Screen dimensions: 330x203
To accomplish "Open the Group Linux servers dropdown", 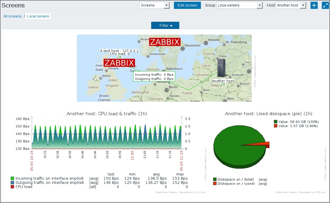I will (x=239, y=5).
